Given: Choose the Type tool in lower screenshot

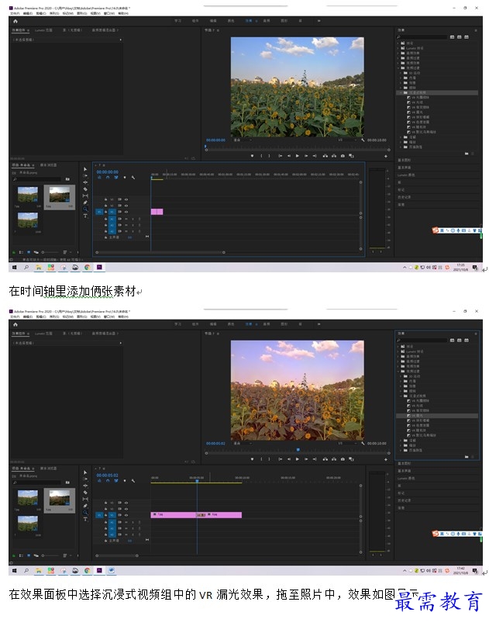Looking at the screenshot, I should pyautogui.click(x=85, y=519).
